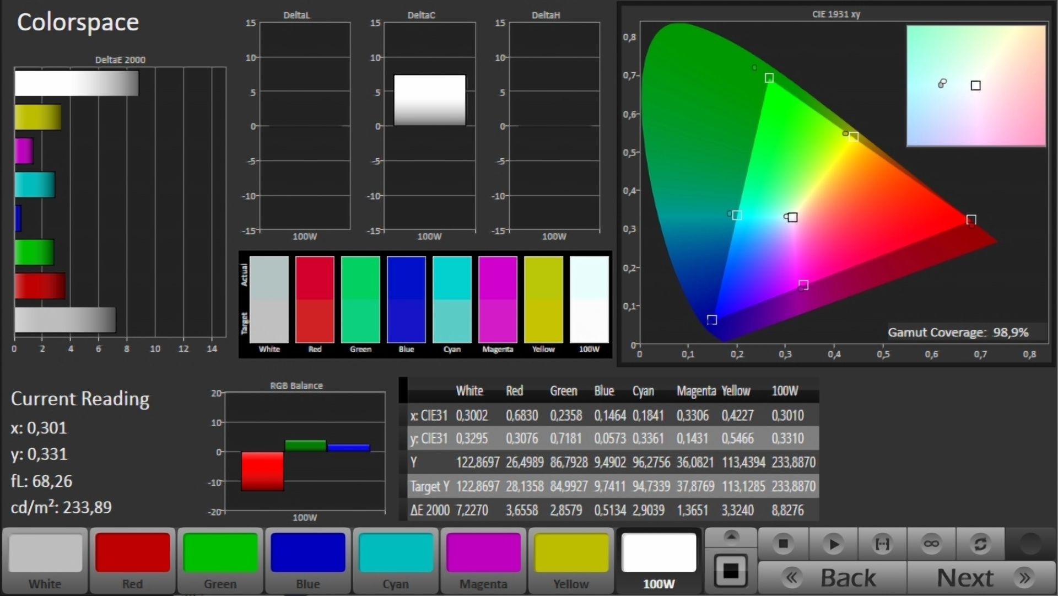
Task: Click the Red x CIE31 value 0,6830
Action: [522, 415]
